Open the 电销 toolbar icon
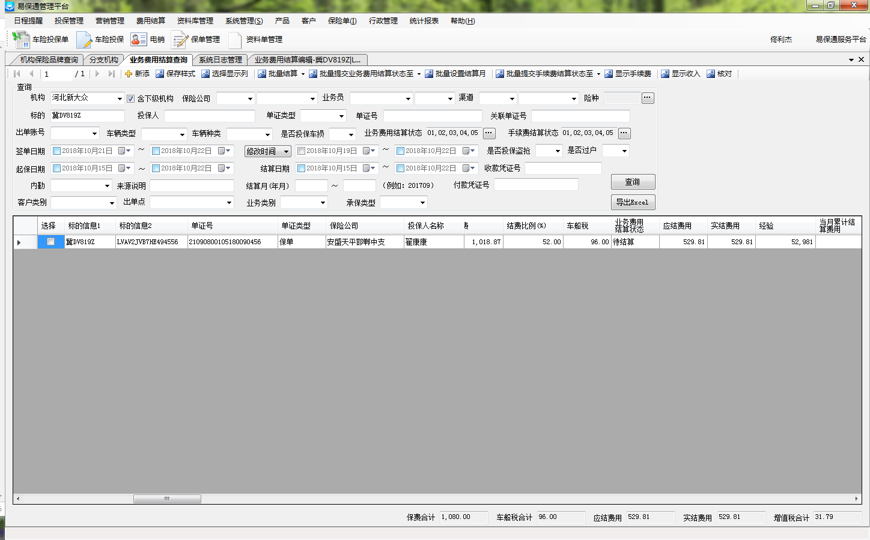Image resolution: width=870 pixels, height=540 pixels. [x=139, y=40]
